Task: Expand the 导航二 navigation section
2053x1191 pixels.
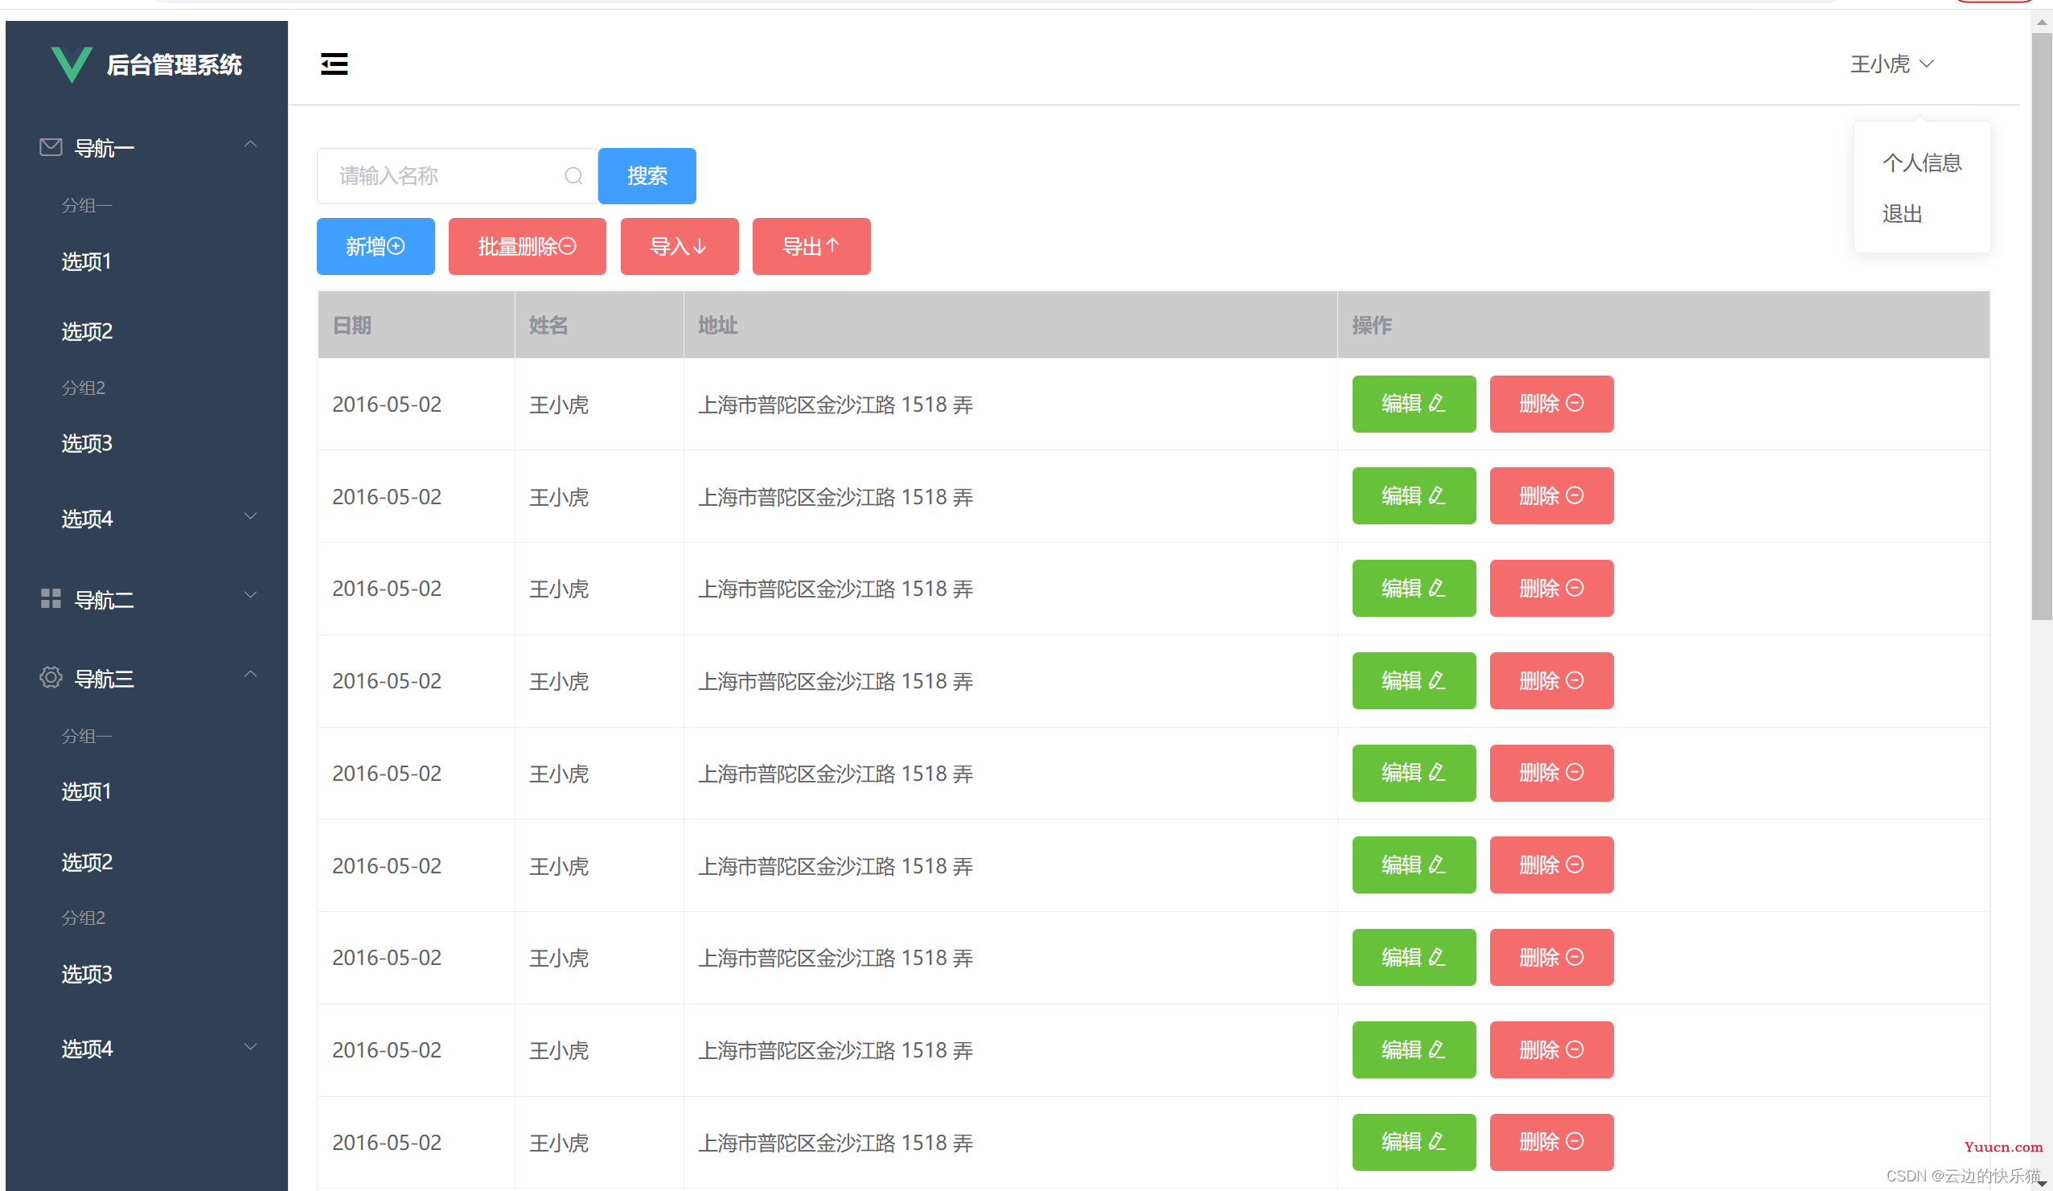Action: tap(143, 595)
